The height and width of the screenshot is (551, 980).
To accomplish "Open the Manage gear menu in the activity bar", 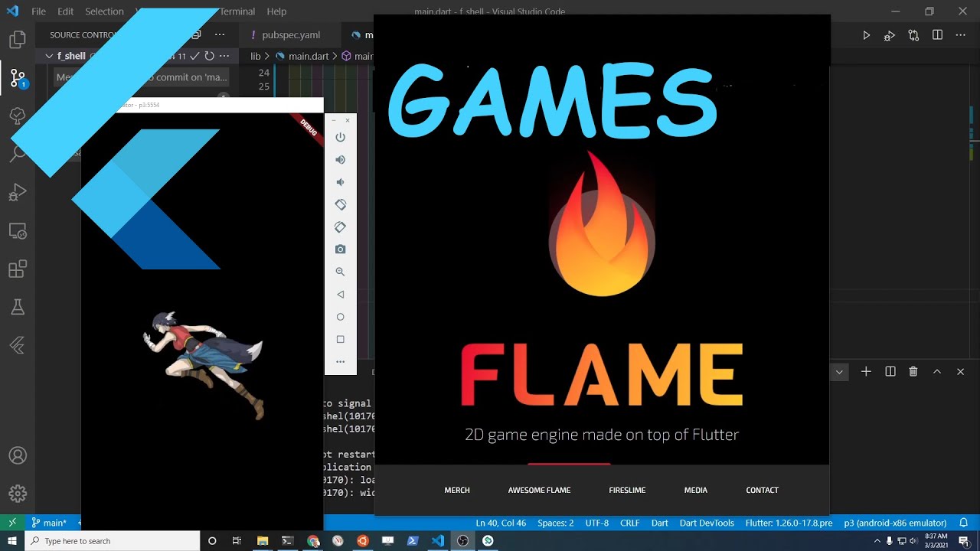I will (18, 494).
